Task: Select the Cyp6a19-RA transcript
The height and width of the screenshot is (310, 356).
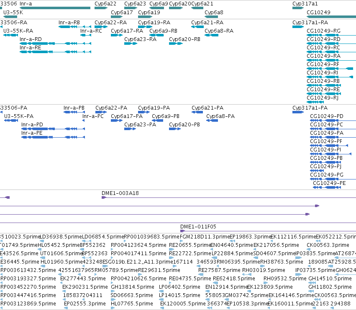Action: tap(145, 27)
